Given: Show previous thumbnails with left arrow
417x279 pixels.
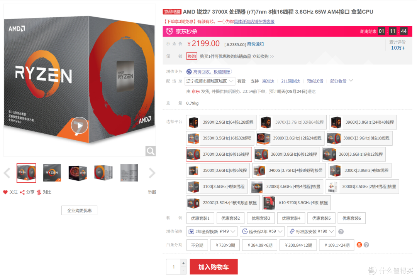Looking at the screenshot, I should pos(7,173).
